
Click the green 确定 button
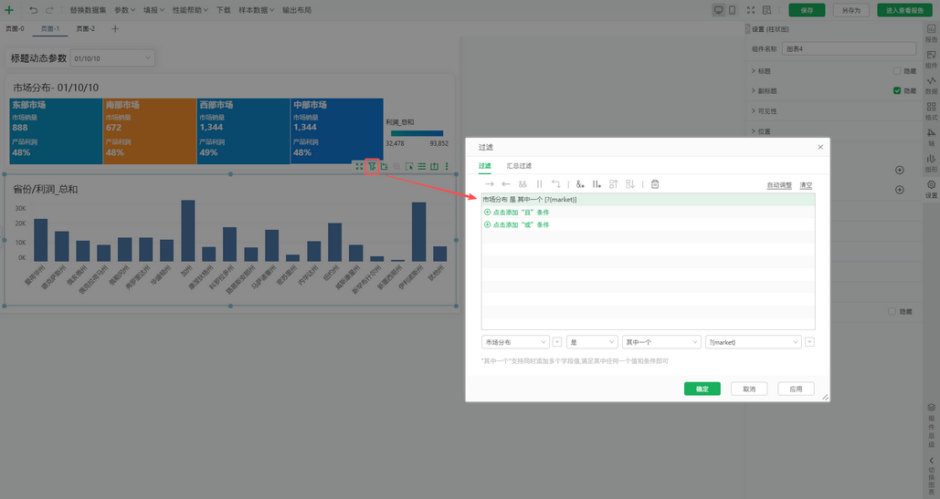click(702, 389)
